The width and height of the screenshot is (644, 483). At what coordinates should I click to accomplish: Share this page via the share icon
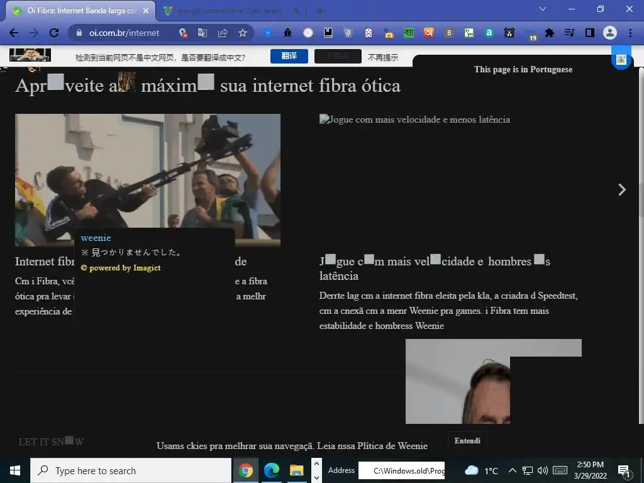[223, 33]
